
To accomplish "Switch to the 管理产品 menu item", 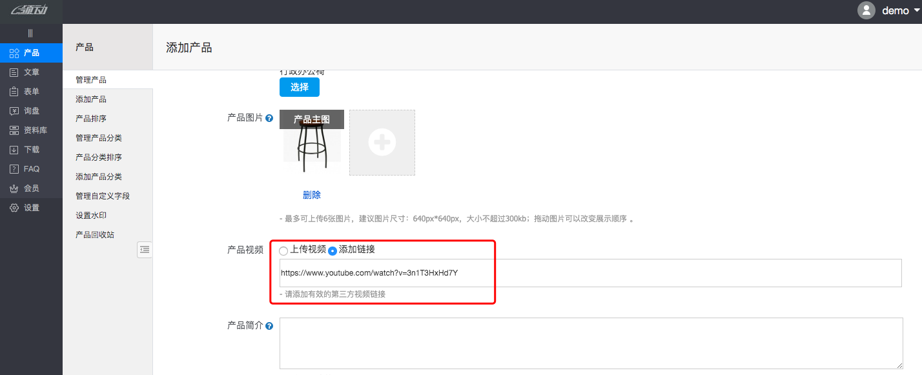I will click(90, 79).
